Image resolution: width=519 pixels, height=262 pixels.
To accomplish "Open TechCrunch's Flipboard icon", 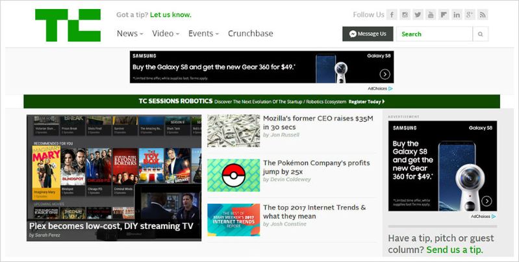I will [444, 14].
